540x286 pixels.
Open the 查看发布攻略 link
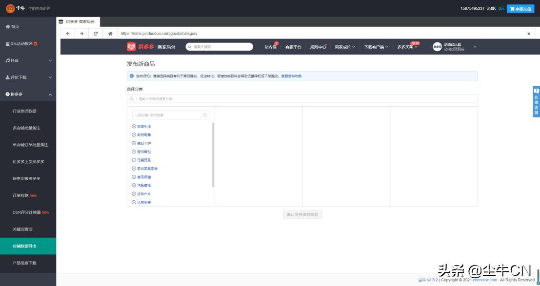click(291, 76)
